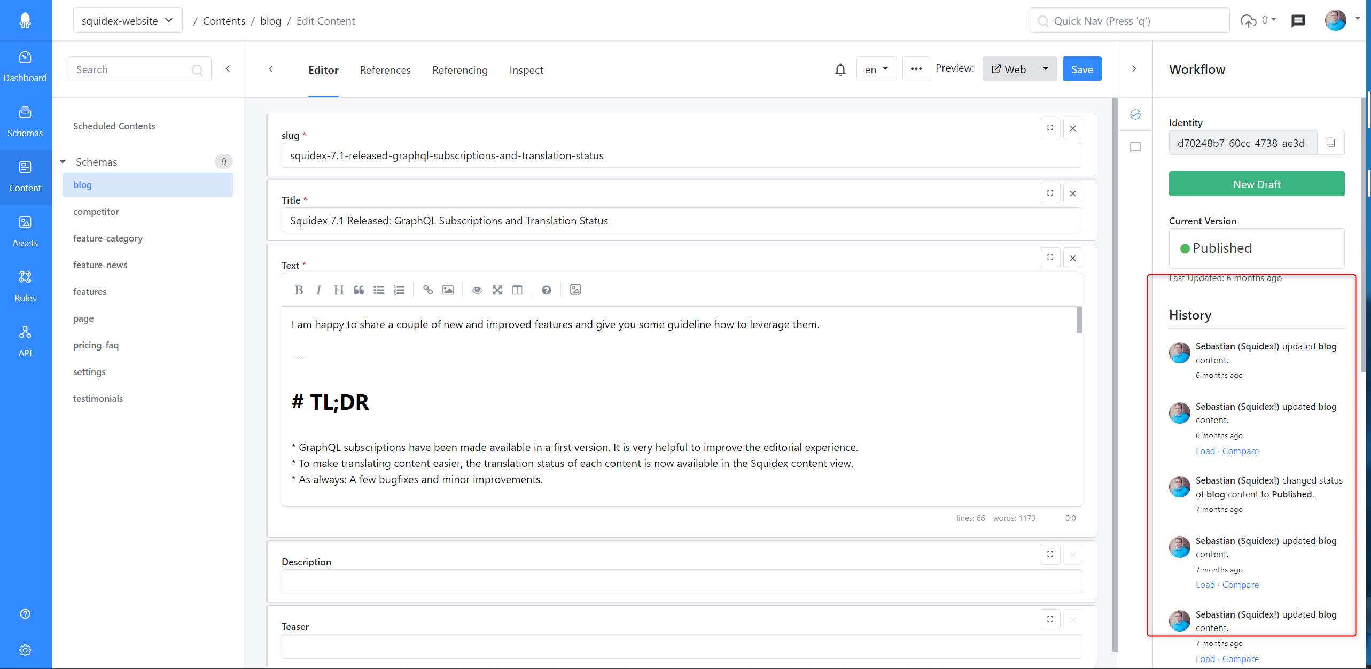Create a New Draft from the Workflow panel
The height and width of the screenshot is (669, 1371).
click(1256, 184)
